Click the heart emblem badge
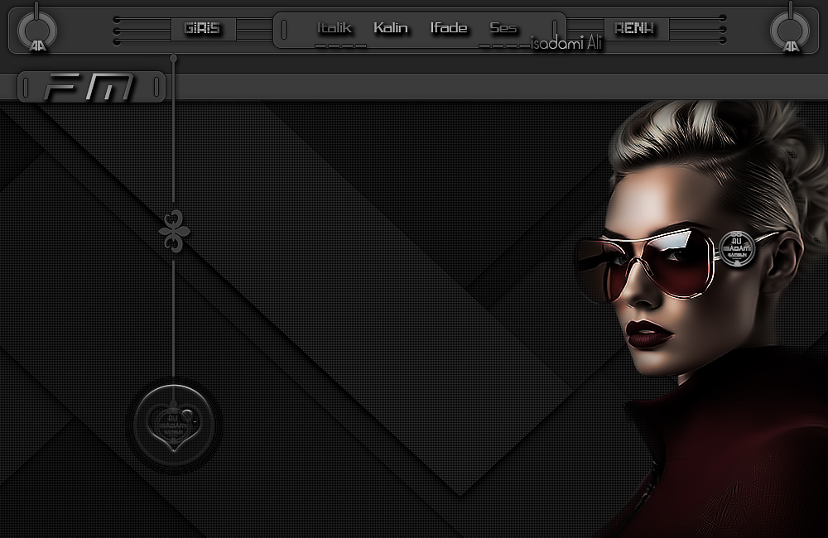This screenshot has height=538, width=828. (174, 425)
